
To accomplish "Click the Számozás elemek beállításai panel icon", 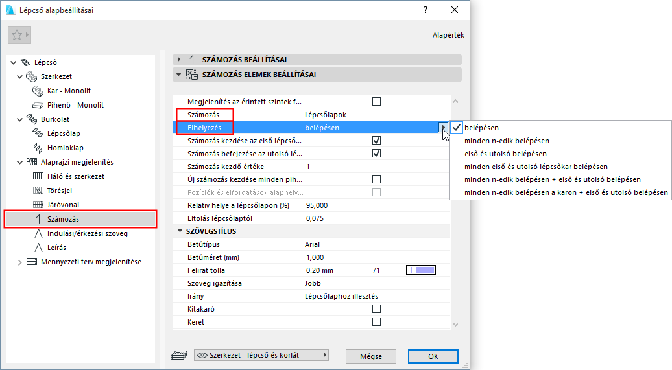I will click(191, 74).
